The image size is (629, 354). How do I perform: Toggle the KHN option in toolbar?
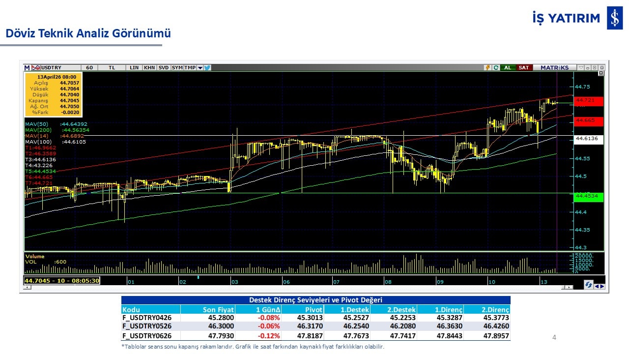(x=149, y=67)
